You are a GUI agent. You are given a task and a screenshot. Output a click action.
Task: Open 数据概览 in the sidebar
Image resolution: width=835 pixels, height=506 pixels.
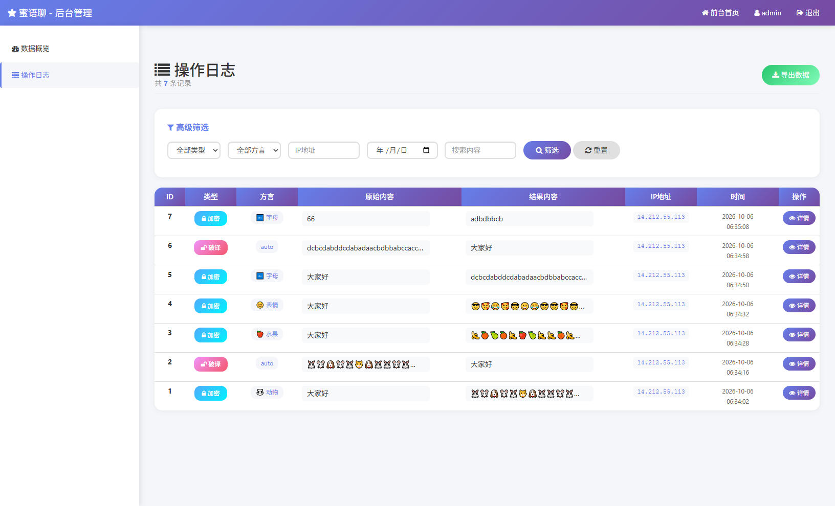70,49
